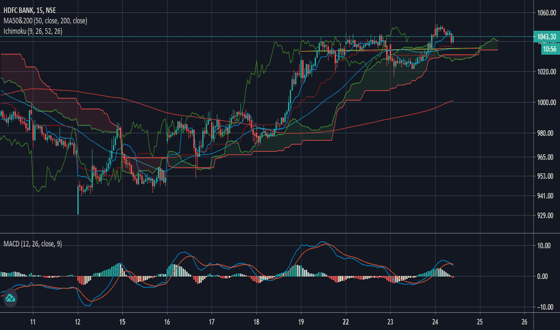560x330 pixels.
Task: Click date 22 on the time axis
Action: (x=345, y=322)
